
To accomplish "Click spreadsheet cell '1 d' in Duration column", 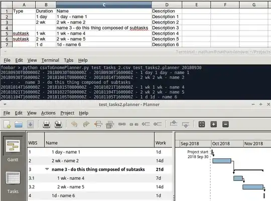I will point(46,45).
